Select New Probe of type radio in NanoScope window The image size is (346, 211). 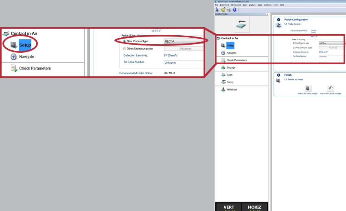pos(294,43)
